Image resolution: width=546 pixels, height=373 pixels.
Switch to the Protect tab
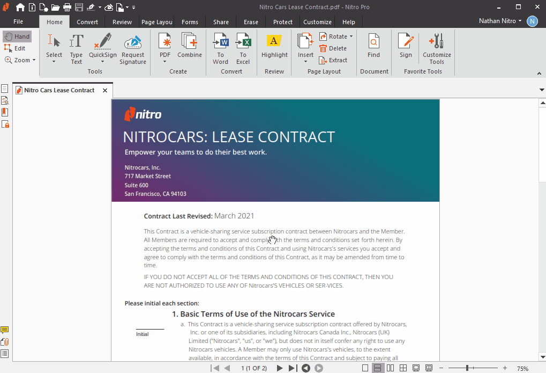tap(282, 22)
